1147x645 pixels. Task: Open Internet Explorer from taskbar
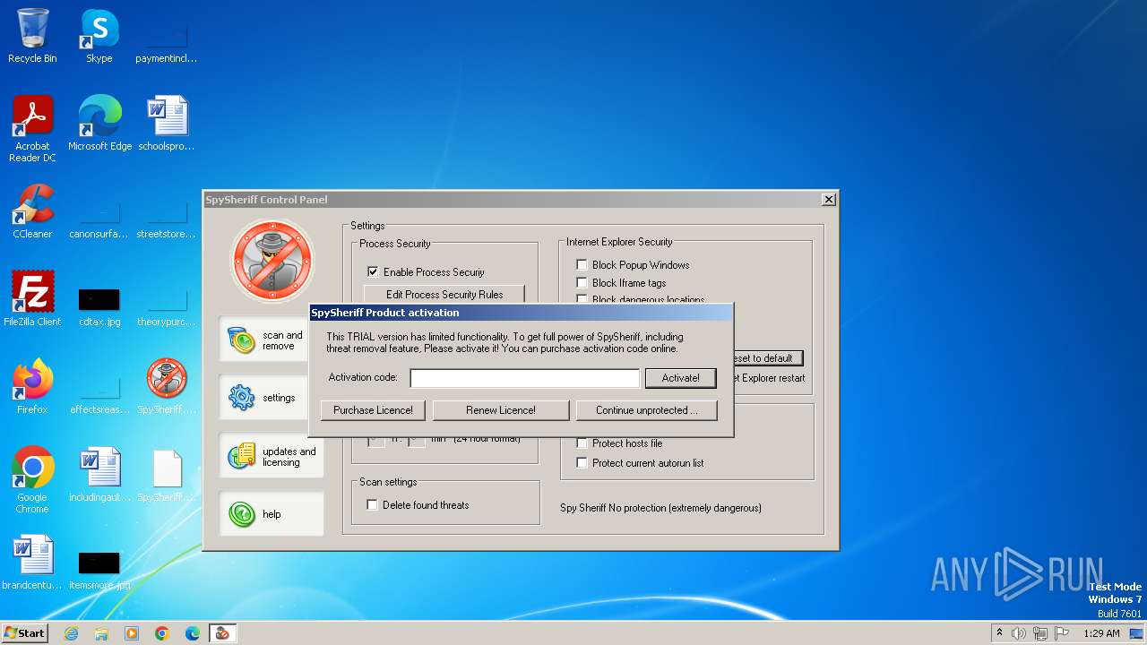(x=71, y=633)
